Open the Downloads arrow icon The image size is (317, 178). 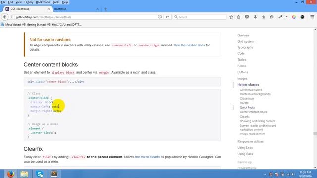(255, 17)
